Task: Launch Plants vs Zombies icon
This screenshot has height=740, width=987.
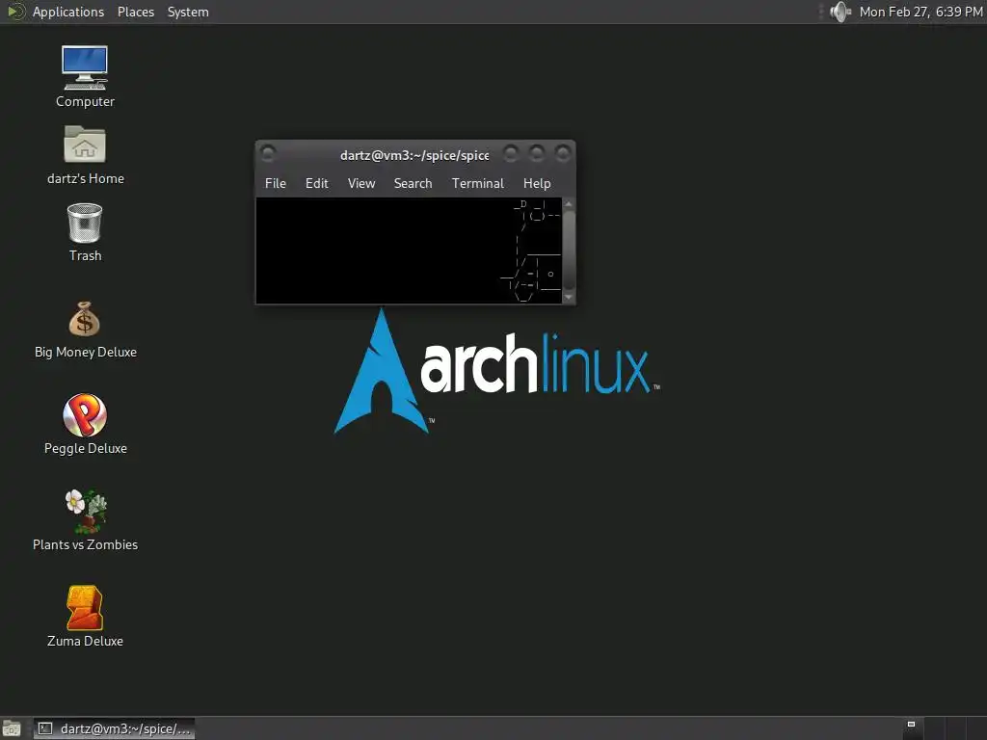Action: point(86,511)
